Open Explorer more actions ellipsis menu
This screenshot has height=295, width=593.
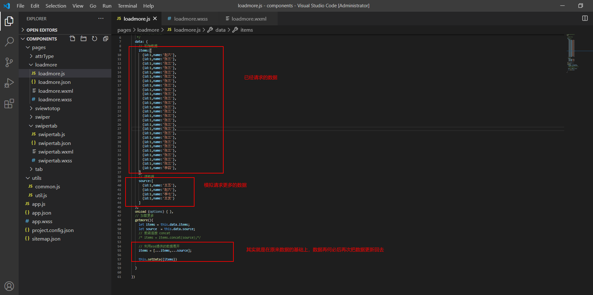point(101,18)
